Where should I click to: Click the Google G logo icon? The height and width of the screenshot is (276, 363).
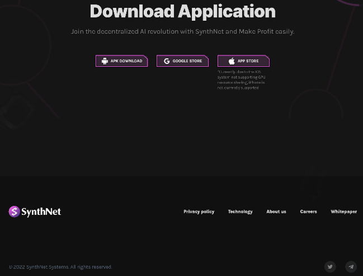(x=166, y=61)
